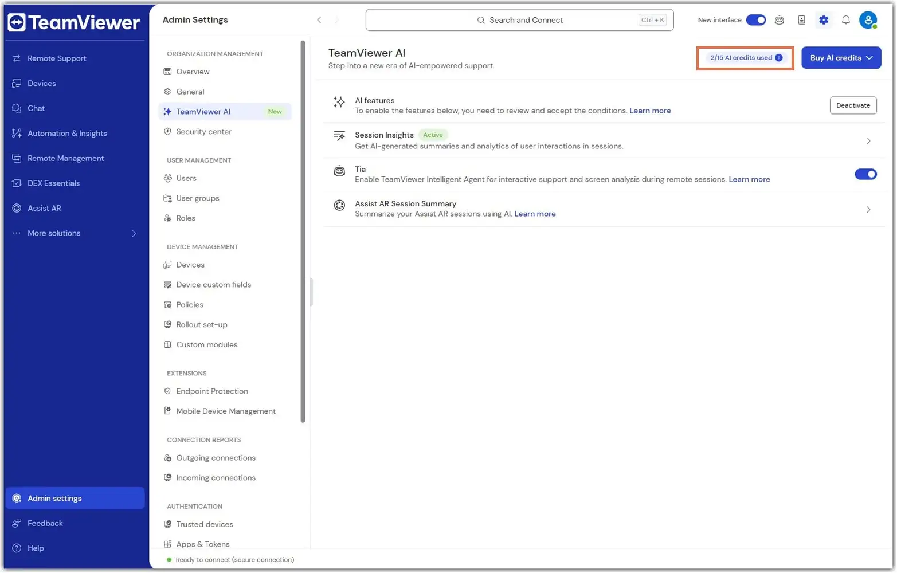Click the Remote Support arrows icon
897x573 pixels.
click(17, 58)
